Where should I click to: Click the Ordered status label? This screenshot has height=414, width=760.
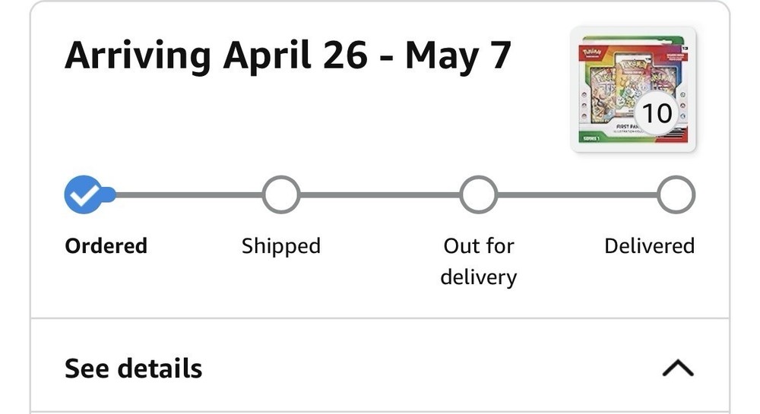[x=106, y=246]
